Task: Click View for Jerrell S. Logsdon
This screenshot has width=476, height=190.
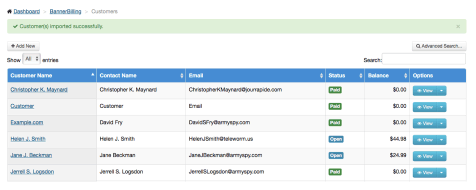Action: point(424,173)
